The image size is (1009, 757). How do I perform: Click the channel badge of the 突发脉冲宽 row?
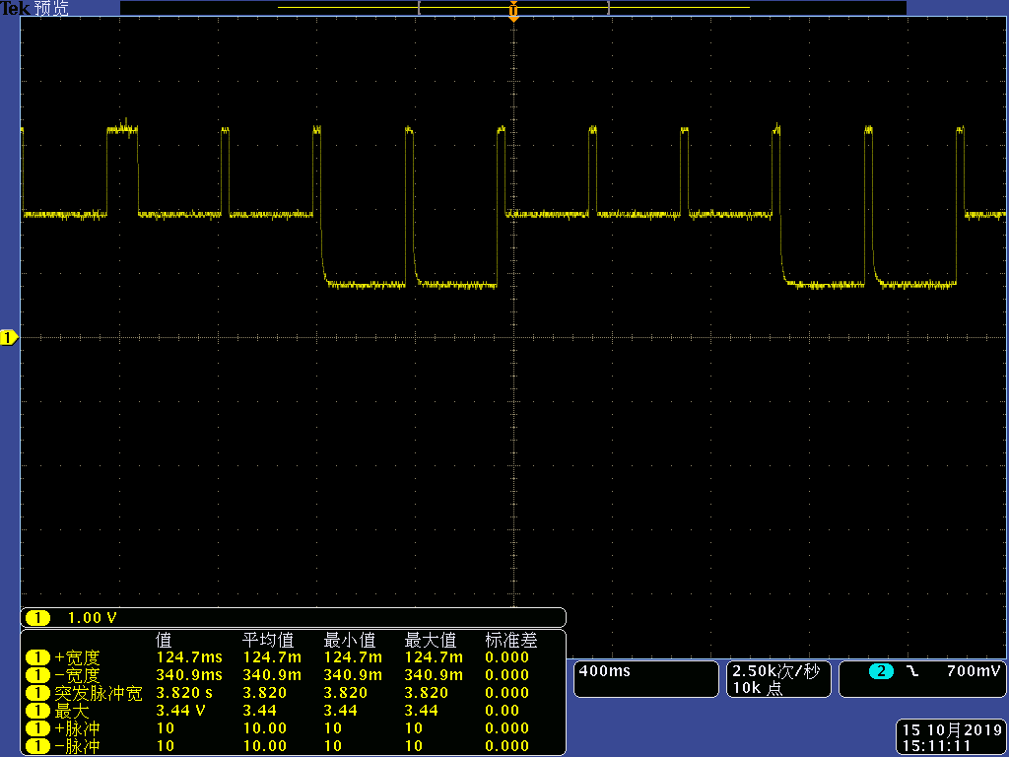point(38,693)
